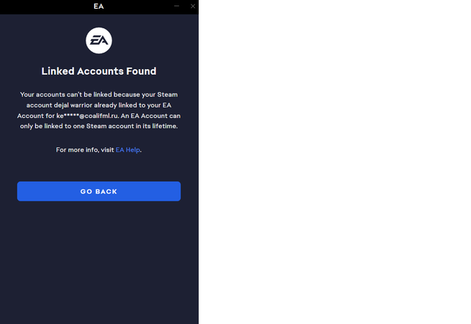
Task: Click the masked email ke*****@coalifml.ru
Action: [87, 116]
